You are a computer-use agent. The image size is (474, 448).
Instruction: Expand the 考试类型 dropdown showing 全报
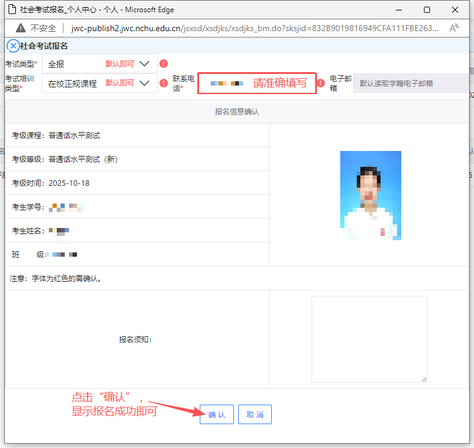pyautogui.click(x=100, y=64)
